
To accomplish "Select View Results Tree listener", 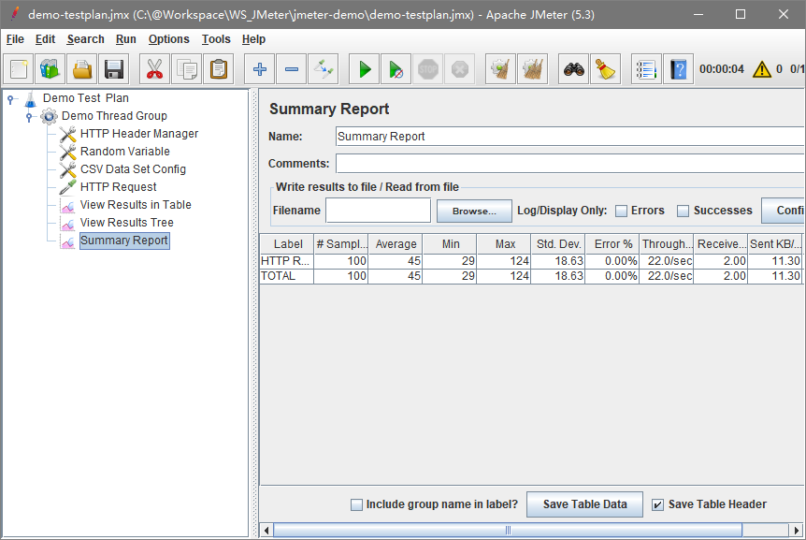I will point(127,223).
